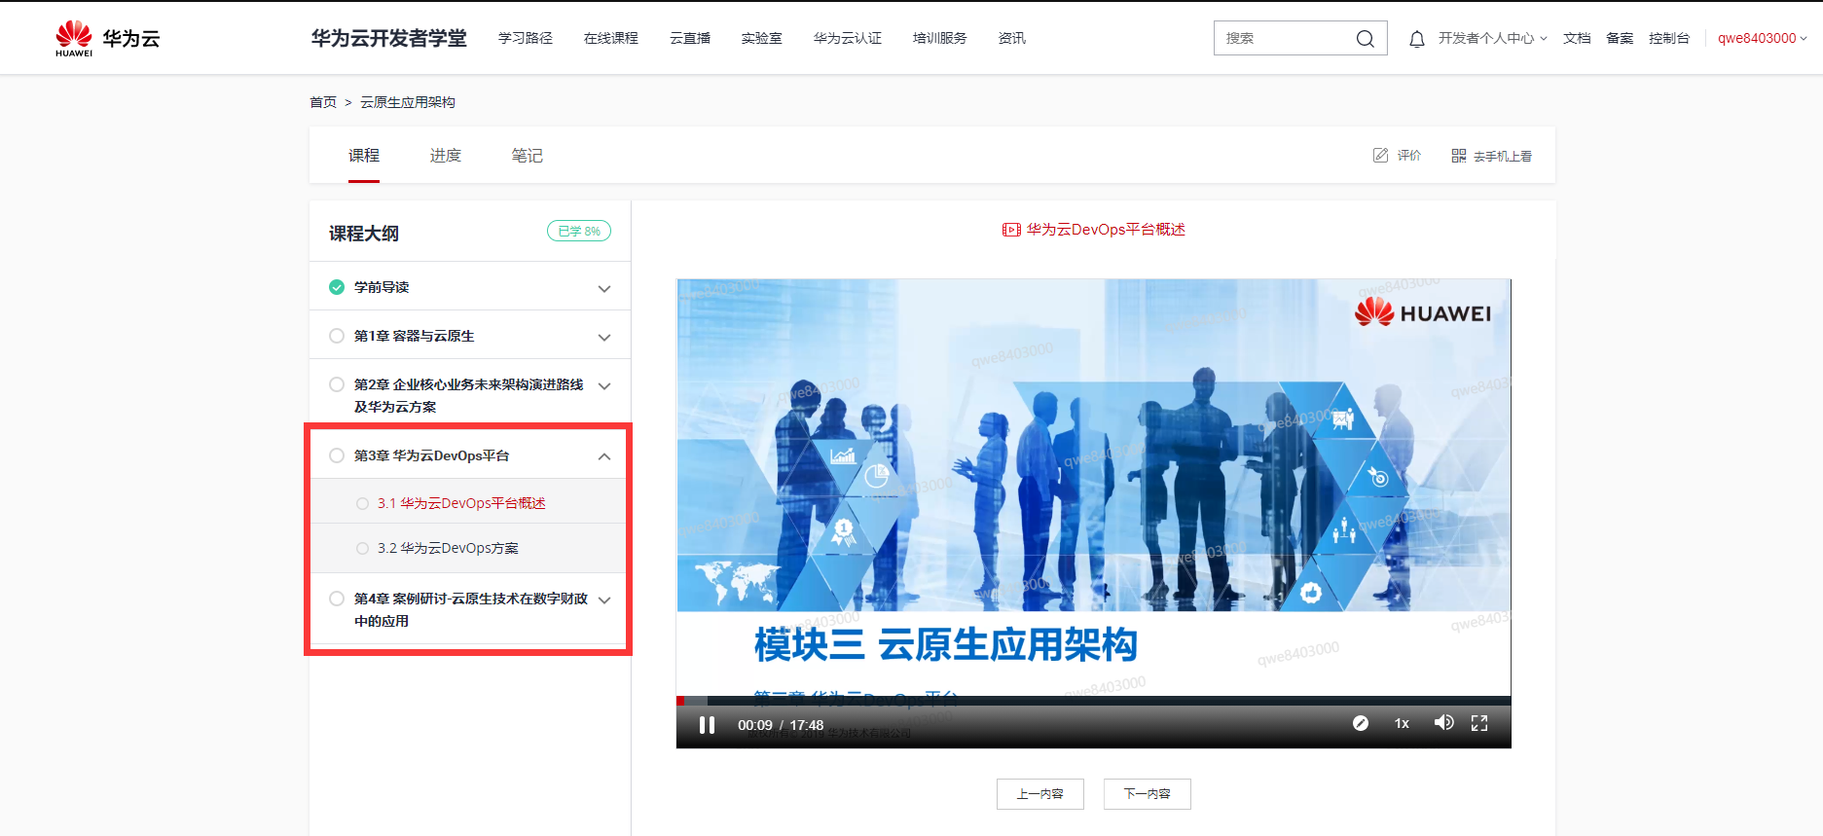Click the Huawei Cloud logo

coord(107,39)
